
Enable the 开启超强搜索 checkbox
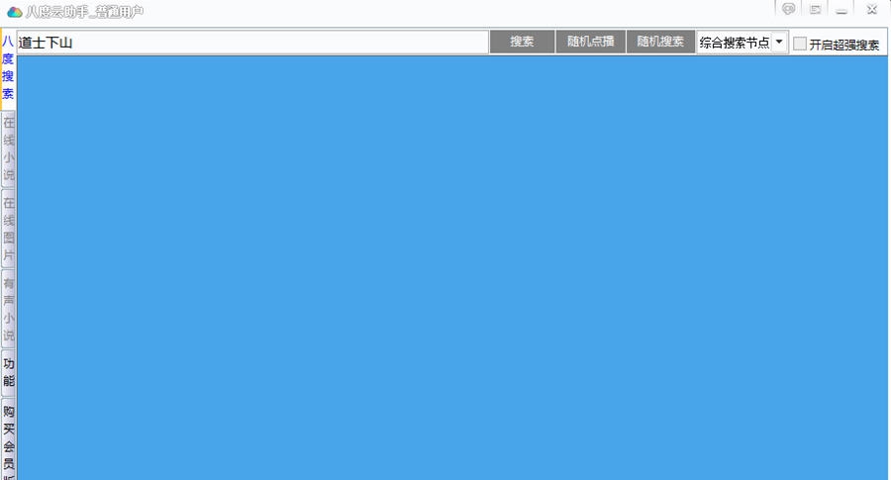click(800, 44)
